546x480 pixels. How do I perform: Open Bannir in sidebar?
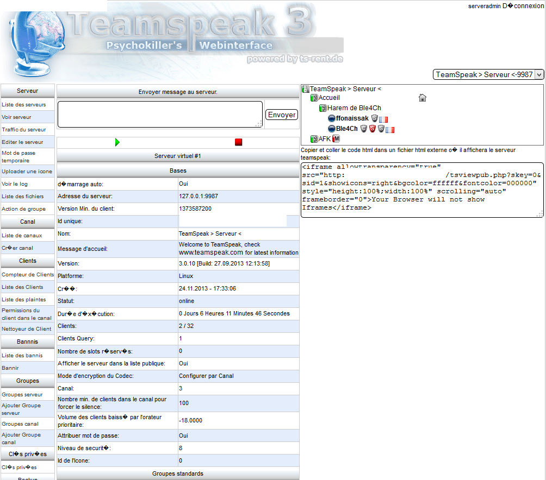[x=10, y=368]
